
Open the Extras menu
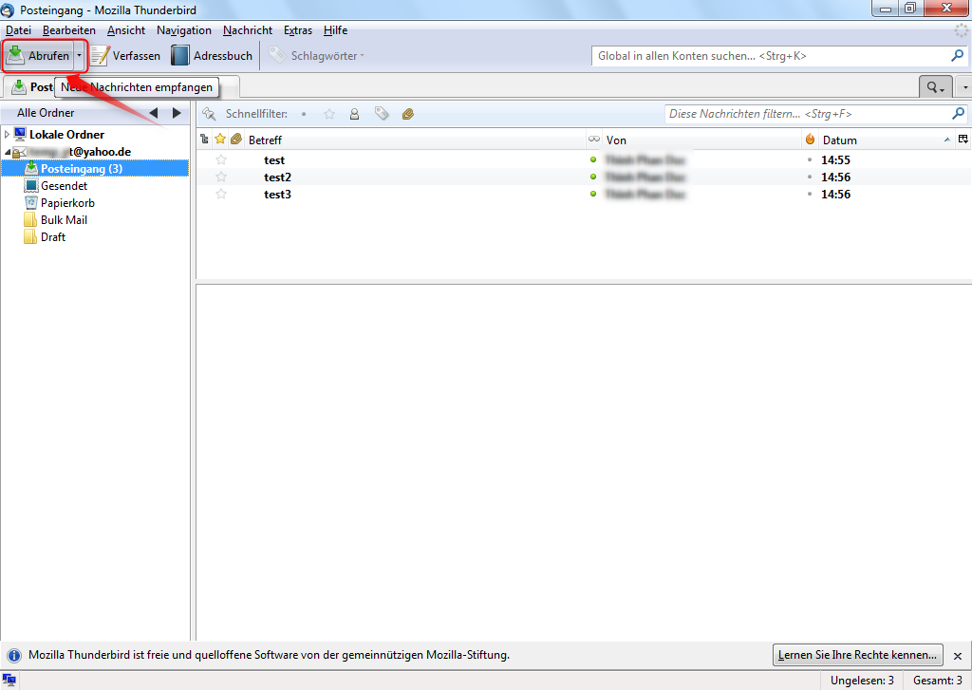pyautogui.click(x=297, y=30)
